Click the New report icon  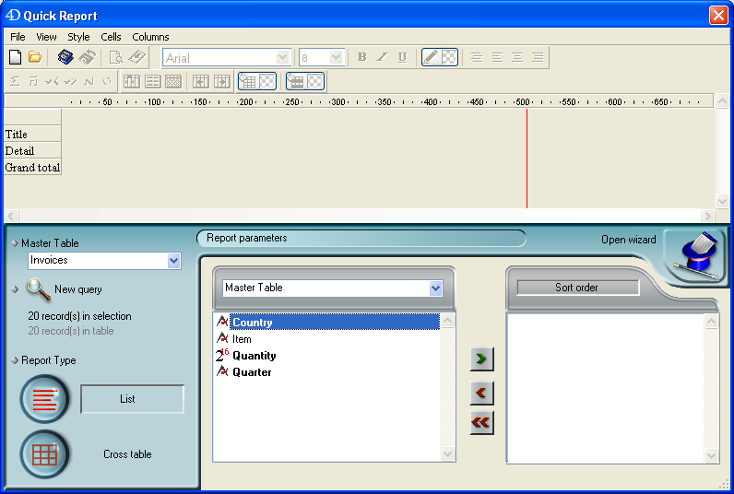tap(15, 57)
